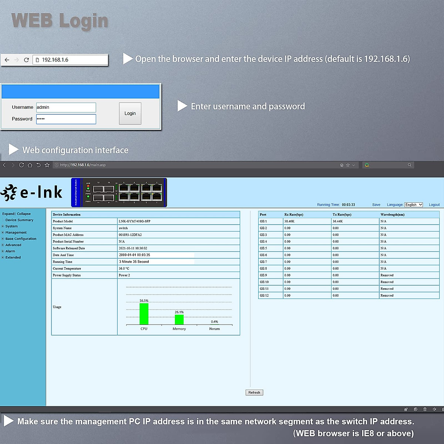The image size is (444, 444).
Task: Click the trash icon in the bottom status bar
Action: click(425, 409)
